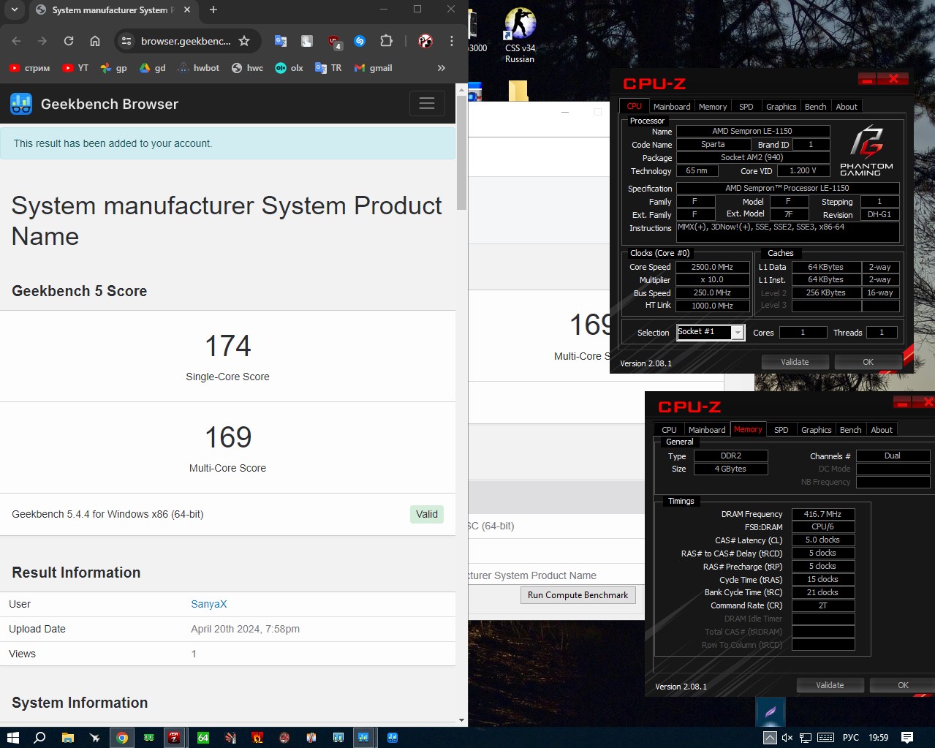Open taskbar search magnifier
This screenshot has height=748, width=935.
pos(40,737)
